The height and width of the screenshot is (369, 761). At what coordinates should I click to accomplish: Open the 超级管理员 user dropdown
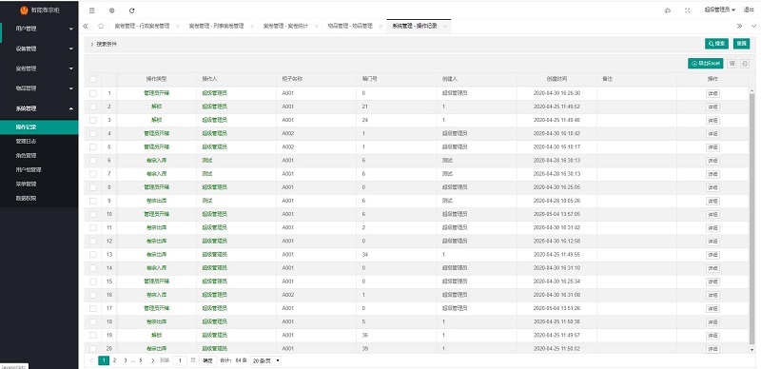(x=720, y=10)
